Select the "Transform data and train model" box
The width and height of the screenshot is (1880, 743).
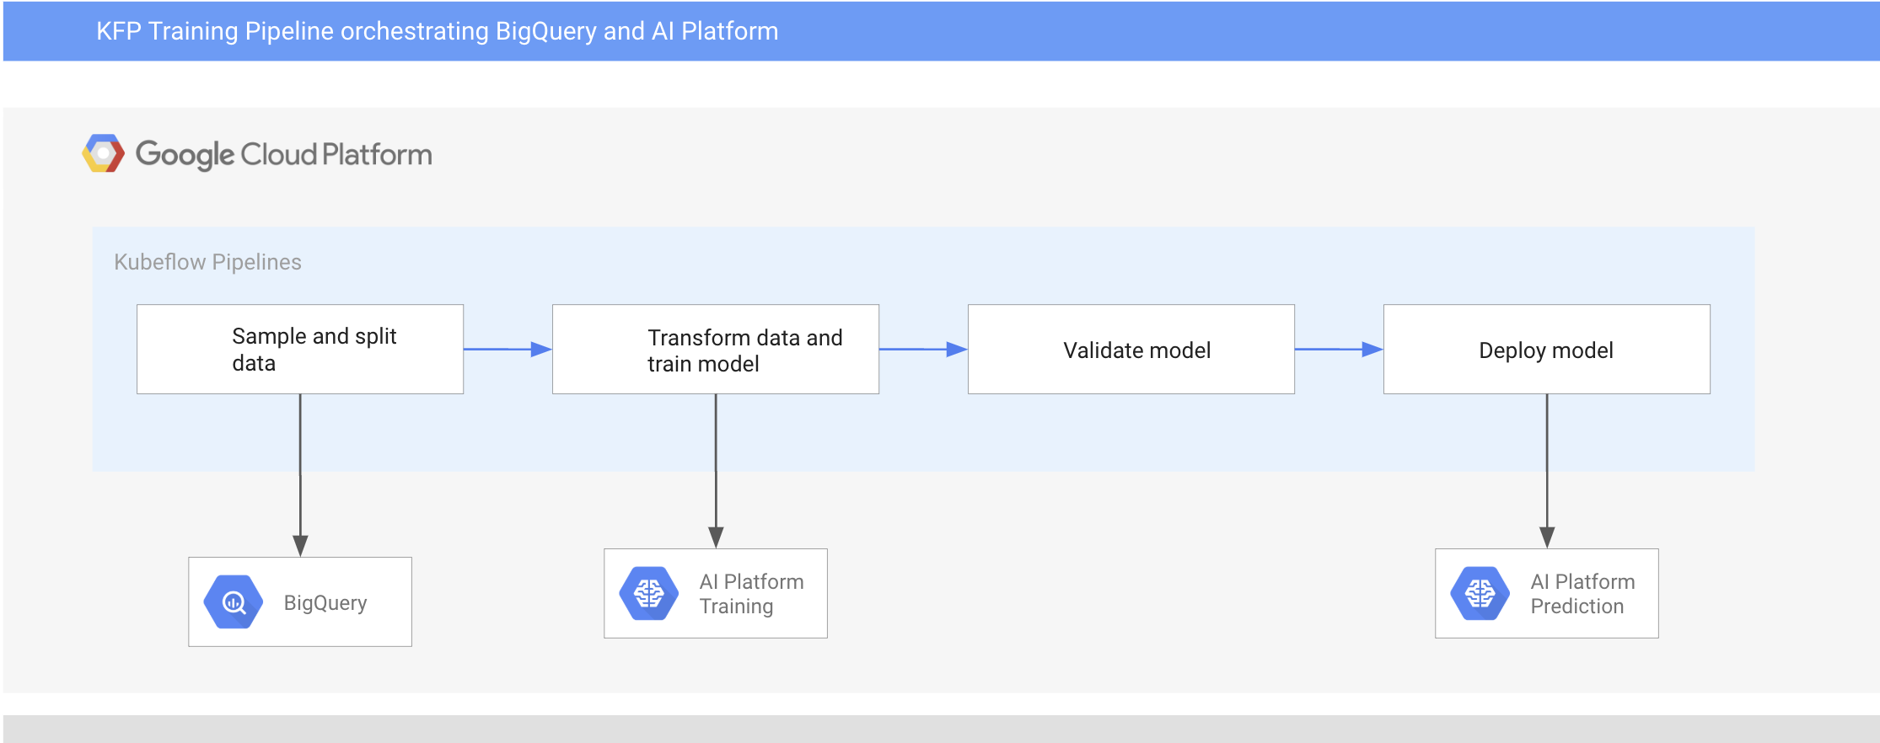[x=716, y=349]
